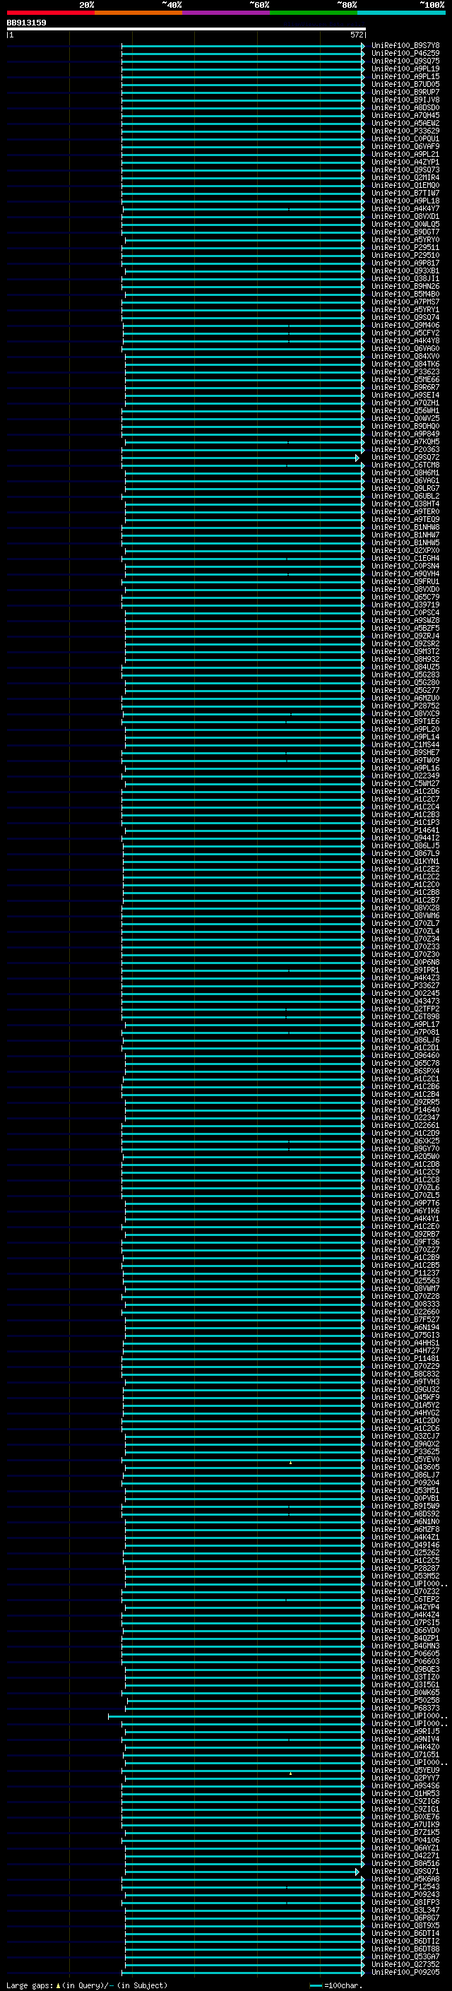Click the UniRef100_Q2MIR4 label

pos(405,178)
